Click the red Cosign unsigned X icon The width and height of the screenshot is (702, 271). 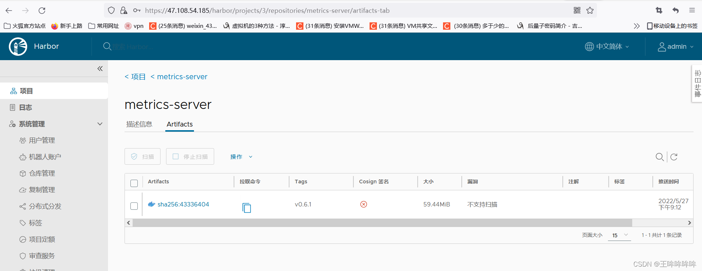(x=364, y=204)
